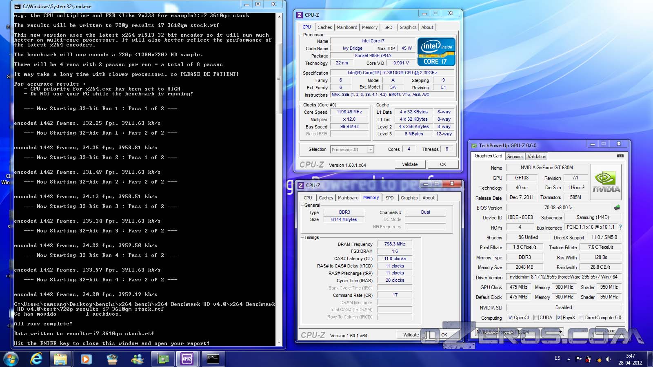Toggle the PhysX checkbox
Viewport: 653px width, 367px height.
click(559, 318)
